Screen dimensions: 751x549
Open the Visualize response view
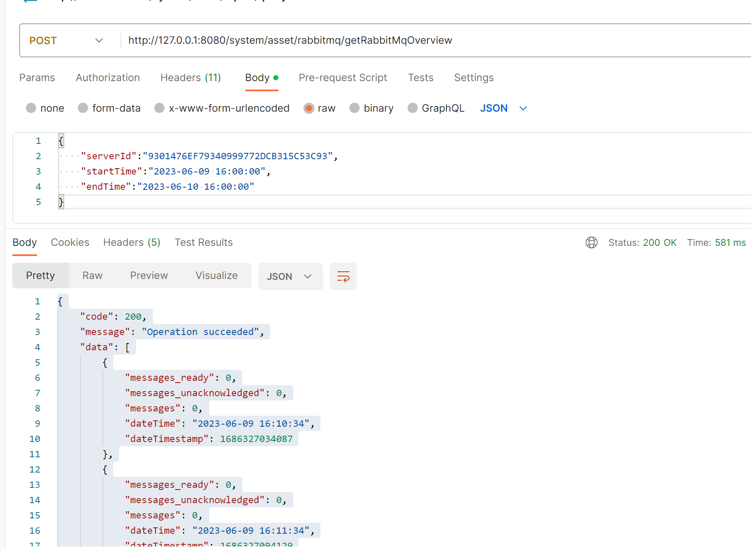click(x=216, y=276)
